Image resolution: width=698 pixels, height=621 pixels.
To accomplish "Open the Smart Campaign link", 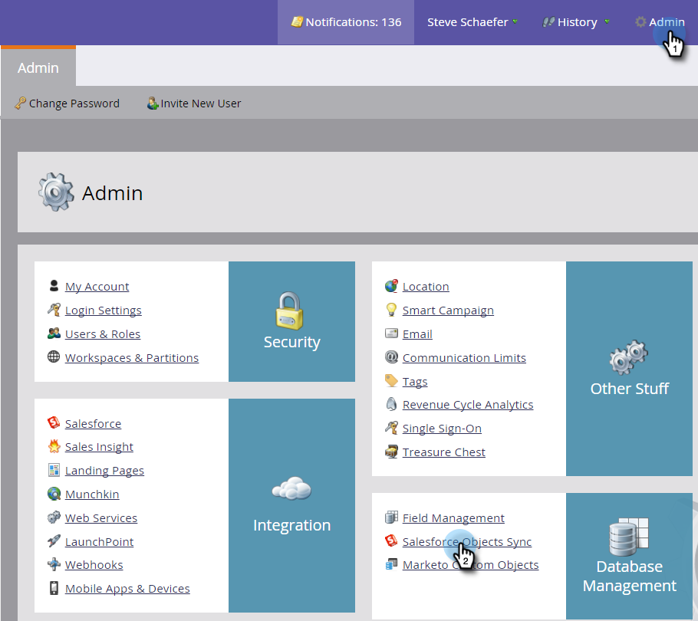I will pos(448,310).
